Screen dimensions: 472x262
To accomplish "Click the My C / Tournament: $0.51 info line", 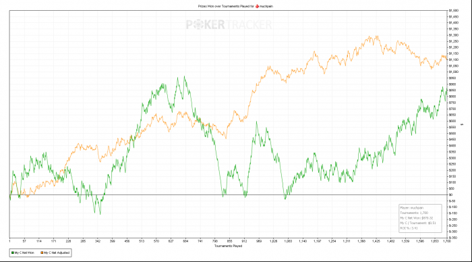I will pyautogui.click(x=418, y=223).
